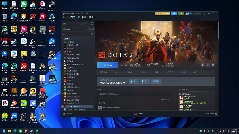Image resolution: width=239 pixels, height=134 pixels.
Task: Vote thumbs down on Dota 2
Action: (145, 81)
